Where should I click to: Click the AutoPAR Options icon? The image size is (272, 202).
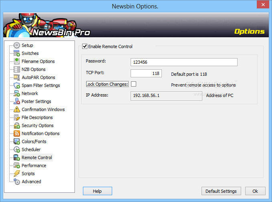[17, 77]
